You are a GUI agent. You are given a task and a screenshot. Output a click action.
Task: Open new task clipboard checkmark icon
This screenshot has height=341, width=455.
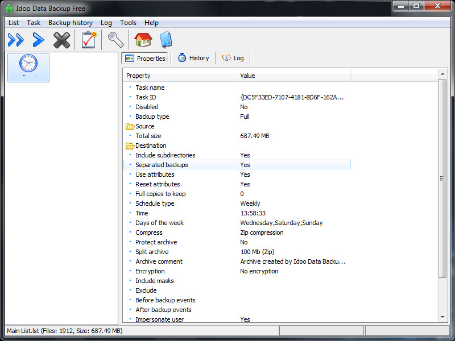click(89, 40)
